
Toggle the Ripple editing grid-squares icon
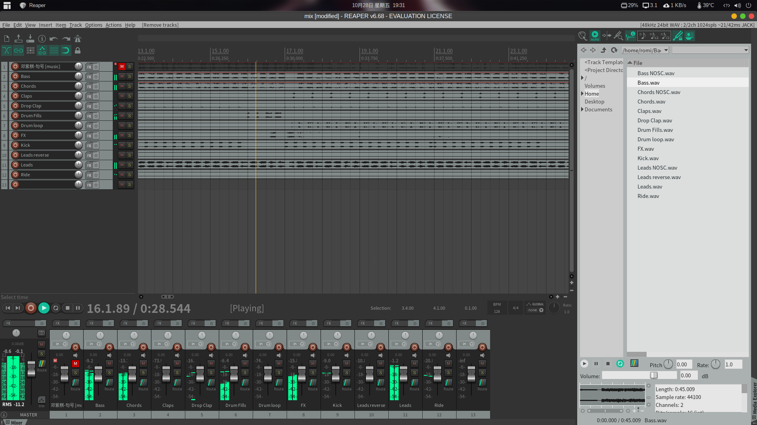pos(30,50)
